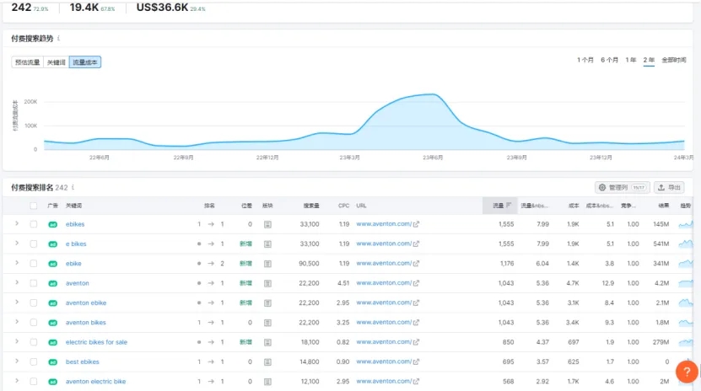Viewport: 701px width, 391px height.
Task: Click the 导出 export button
Action: (x=670, y=187)
